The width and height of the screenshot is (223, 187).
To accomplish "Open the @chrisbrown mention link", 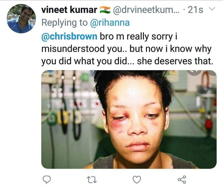I will [70, 36].
